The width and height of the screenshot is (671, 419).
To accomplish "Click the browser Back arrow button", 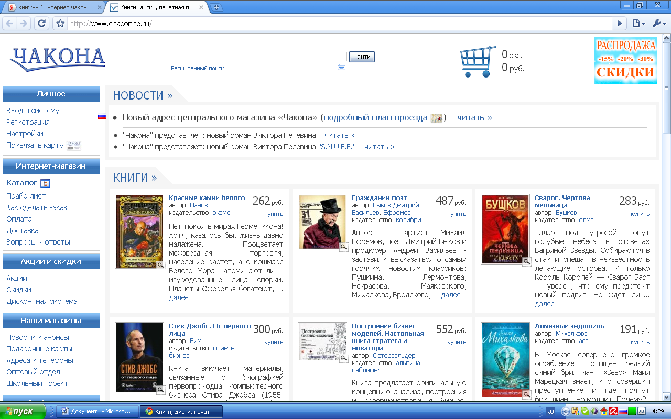I will [x=9, y=24].
